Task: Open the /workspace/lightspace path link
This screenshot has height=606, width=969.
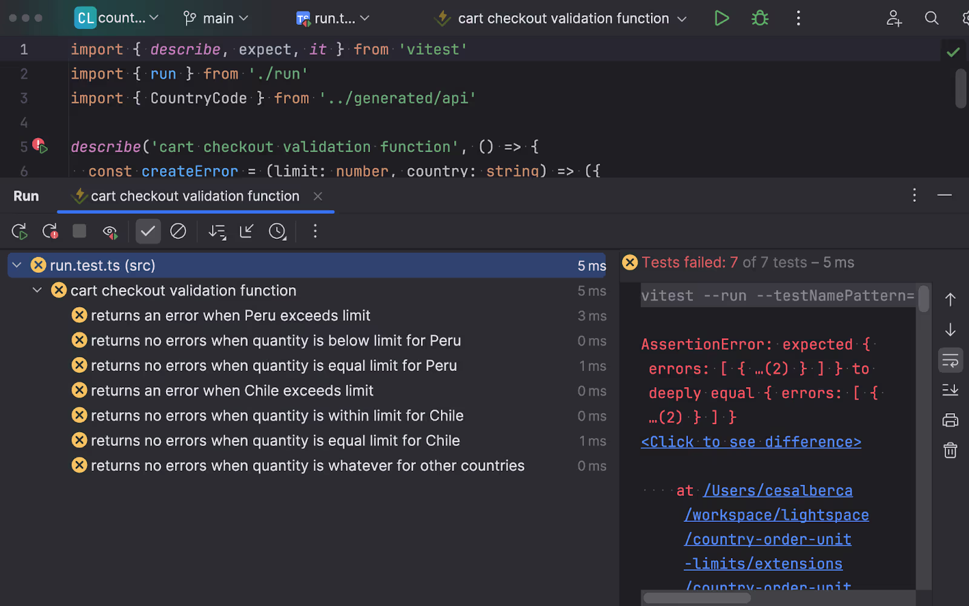Action: point(776,514)
